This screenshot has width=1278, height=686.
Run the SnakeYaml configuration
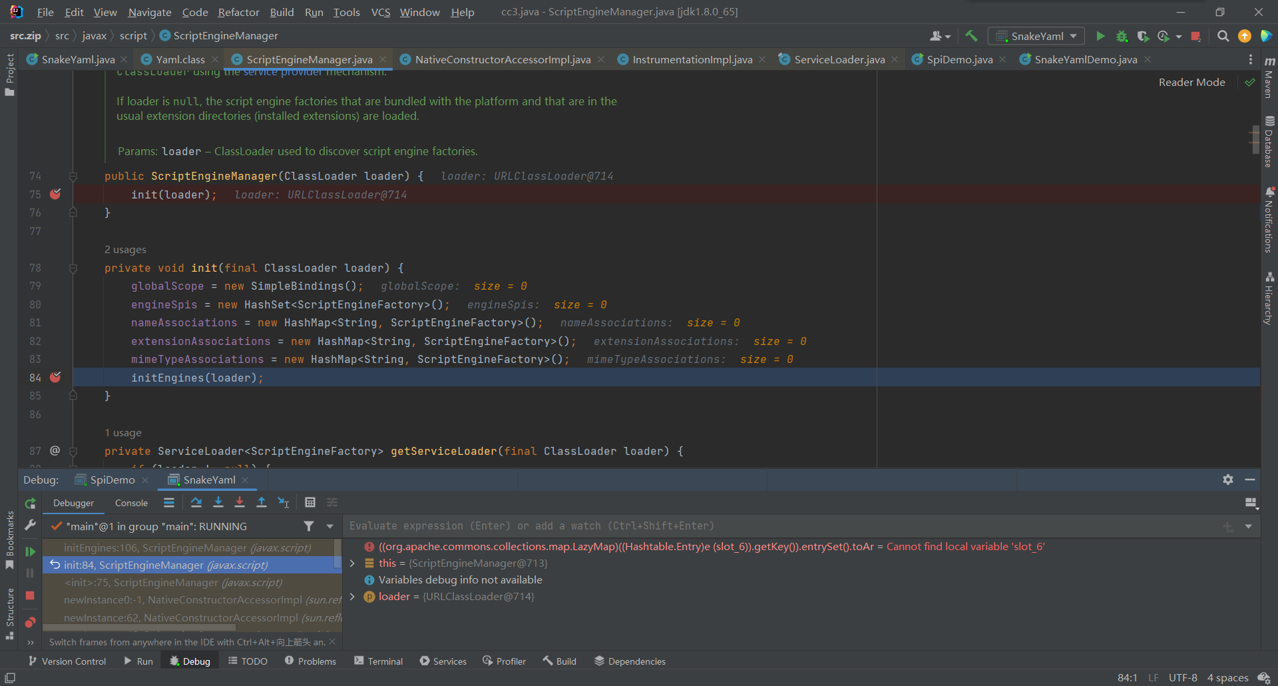coord(1100,36)
